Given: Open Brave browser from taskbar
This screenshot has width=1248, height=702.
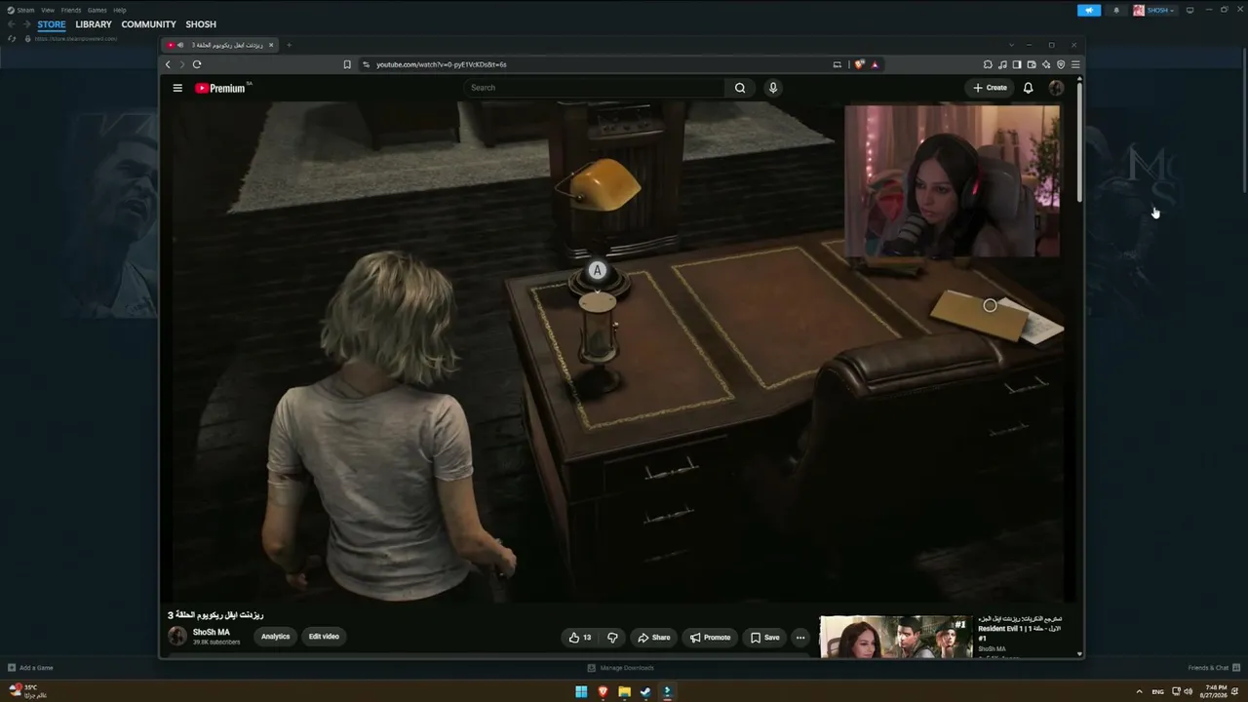Looking at the screenshot, I should click(x=603, y=692).
